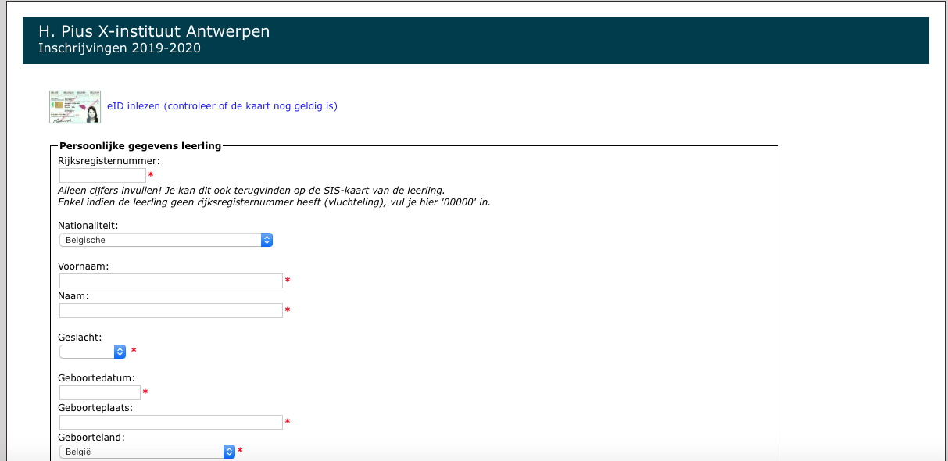The width and height of the screenshot is (948, 461).
Task: Open the Nationaliteit dropdown showing Belgische
Action: (x=166, y=240)
